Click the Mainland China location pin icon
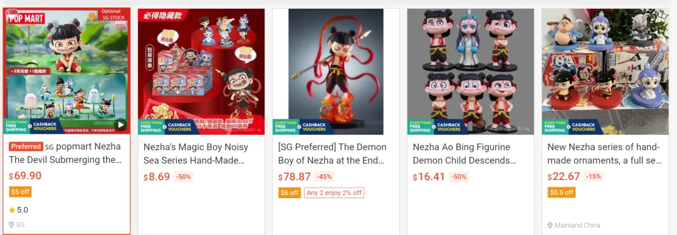 pyautogui.click(x=550, y=225)
